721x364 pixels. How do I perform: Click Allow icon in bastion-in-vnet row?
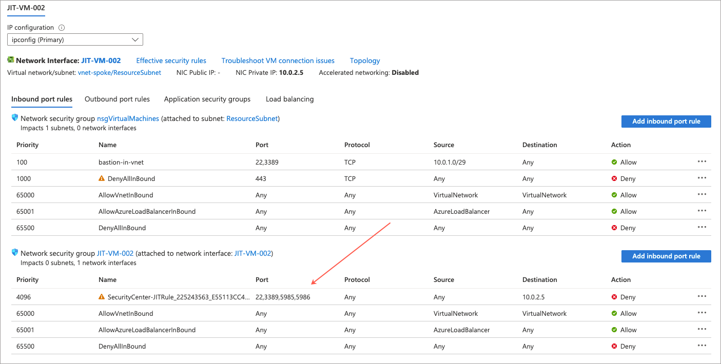coord(614,162)
